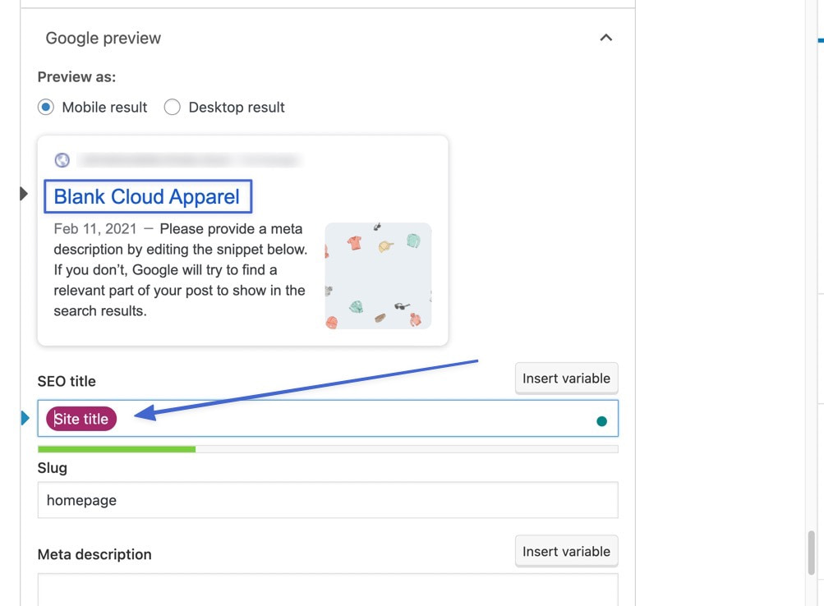
Task: Click the blurred URL in the snippet preview
Action: tap(189, 160)
